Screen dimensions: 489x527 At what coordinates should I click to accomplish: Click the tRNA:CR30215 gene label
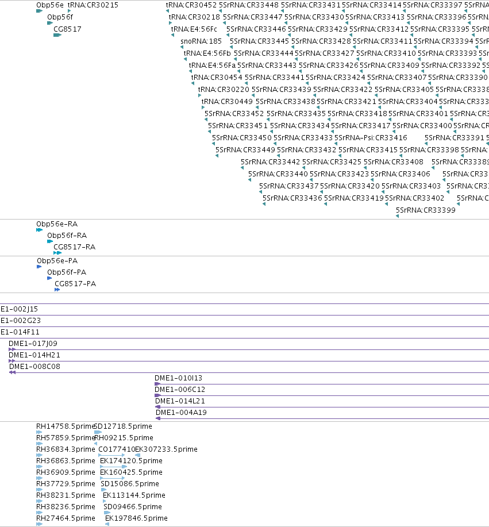click(93, 5)
